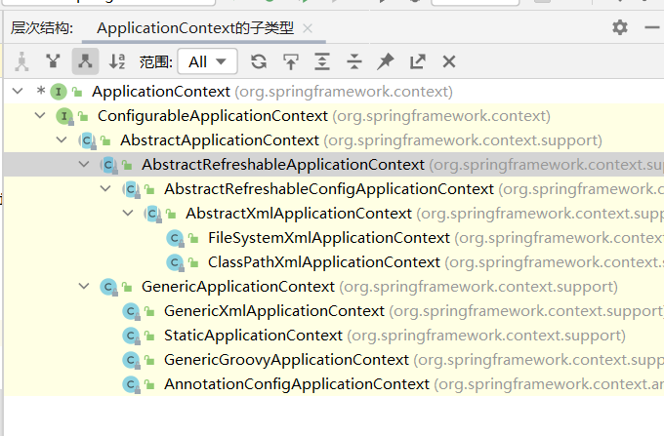
Task: Select ConfigurableApplicationContext in tree
Action: coord(334,116)
